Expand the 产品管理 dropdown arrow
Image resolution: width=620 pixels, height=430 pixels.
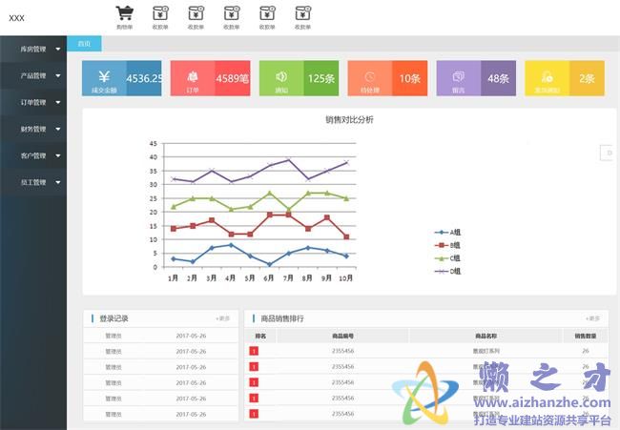tap(58, 76)
